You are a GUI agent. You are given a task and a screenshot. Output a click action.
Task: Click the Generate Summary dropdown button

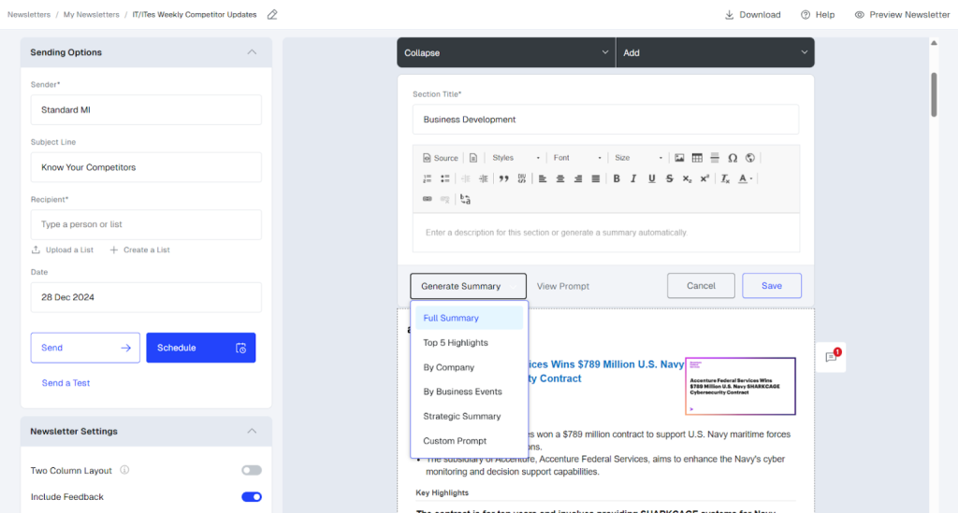[x=468, y=286]
